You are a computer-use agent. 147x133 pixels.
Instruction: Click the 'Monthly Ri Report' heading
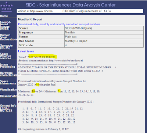[30, 19]
